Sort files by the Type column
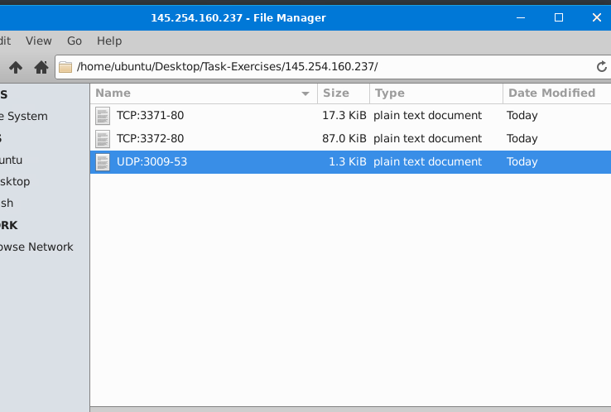The width and height of the screenshot is (611, 412). point(436,93)
